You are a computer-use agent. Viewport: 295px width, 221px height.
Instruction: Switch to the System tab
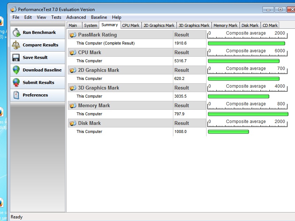click(90, 25)
